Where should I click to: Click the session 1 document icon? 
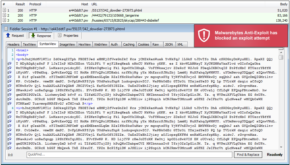coord(4,10)
